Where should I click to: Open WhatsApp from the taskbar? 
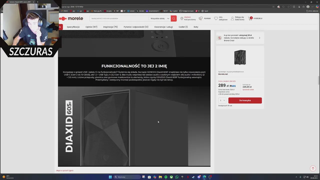coord(177,177)
